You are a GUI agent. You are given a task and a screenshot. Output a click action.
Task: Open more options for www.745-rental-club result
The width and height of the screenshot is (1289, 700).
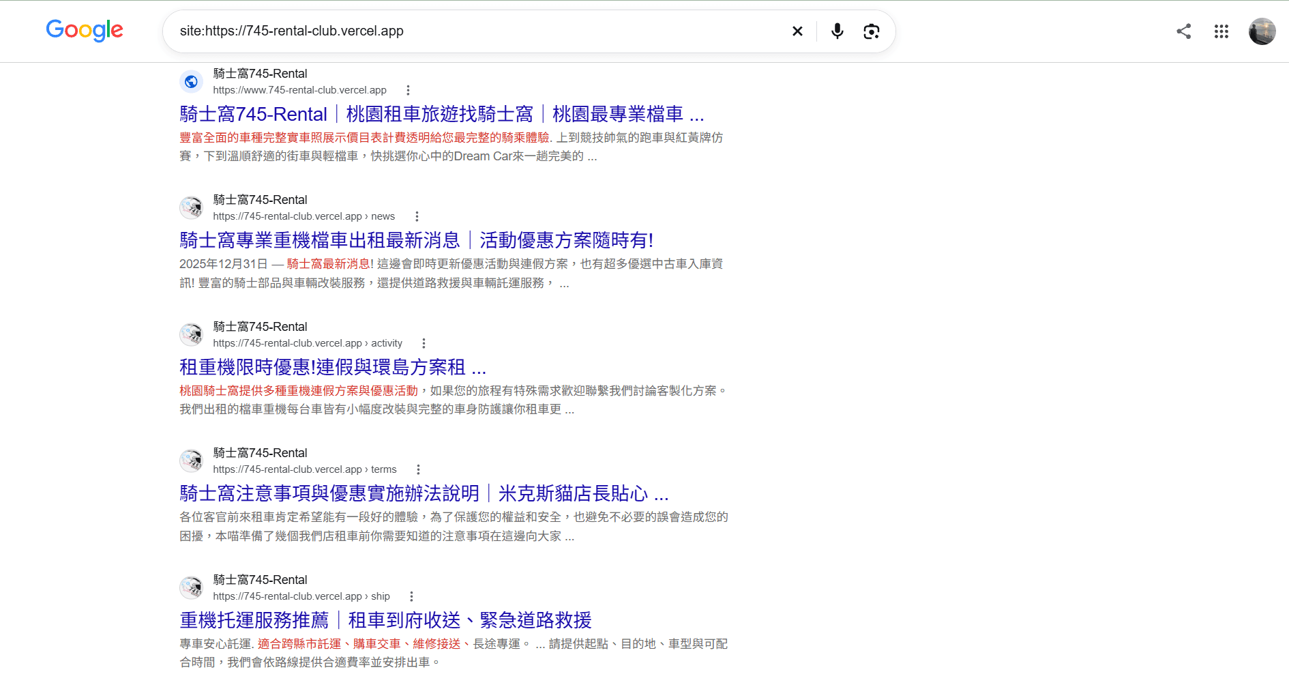coord(408,90)
